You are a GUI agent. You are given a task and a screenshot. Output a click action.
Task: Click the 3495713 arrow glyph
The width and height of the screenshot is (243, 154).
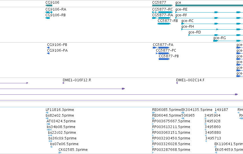coord(206,141)
